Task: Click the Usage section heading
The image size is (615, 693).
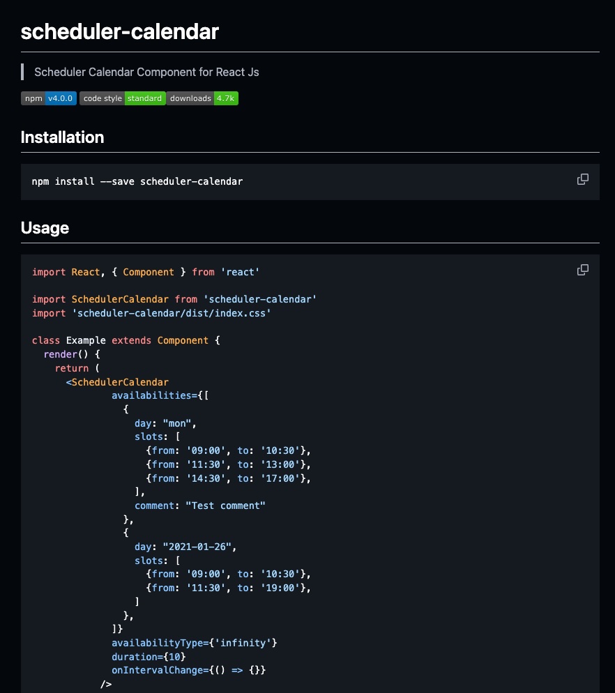Action: (45, 228)
